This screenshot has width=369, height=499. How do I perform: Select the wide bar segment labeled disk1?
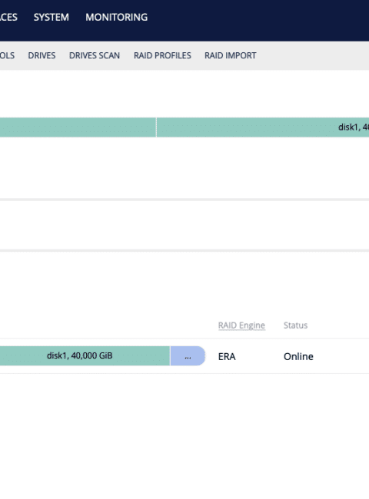[x=263, y=127]
